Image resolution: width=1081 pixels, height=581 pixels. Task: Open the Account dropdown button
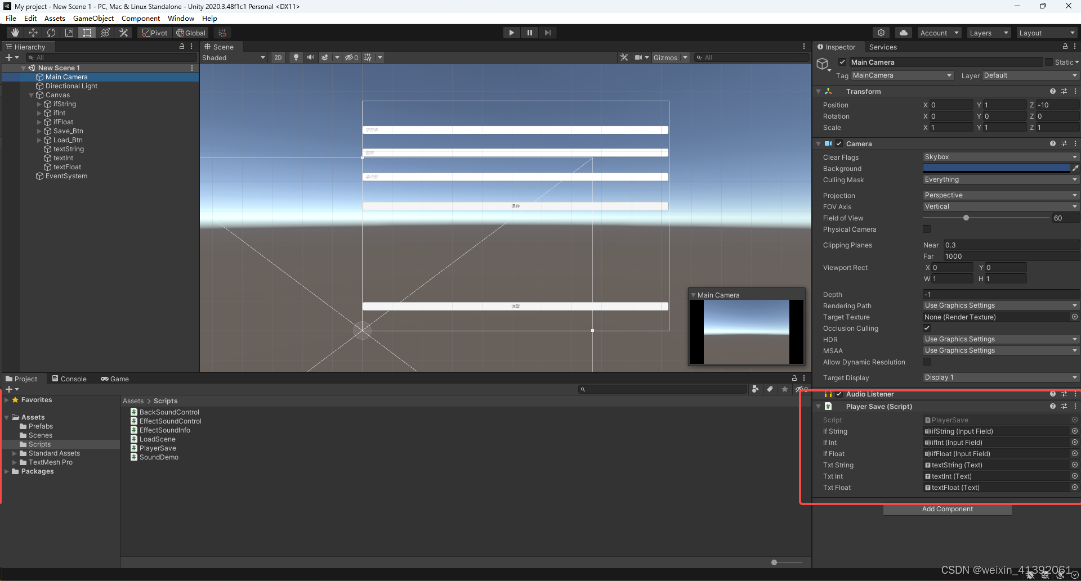[x=938, y=32]
